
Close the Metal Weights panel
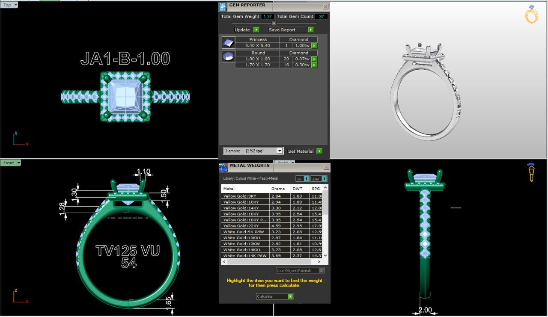tap(326, 167)
